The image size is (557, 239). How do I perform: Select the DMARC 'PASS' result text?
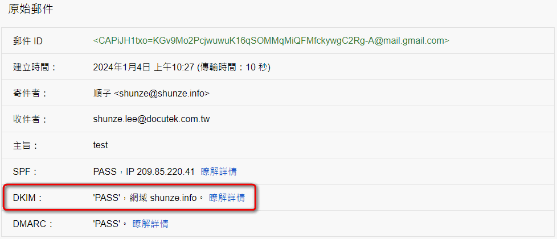(x=107, y=224)
